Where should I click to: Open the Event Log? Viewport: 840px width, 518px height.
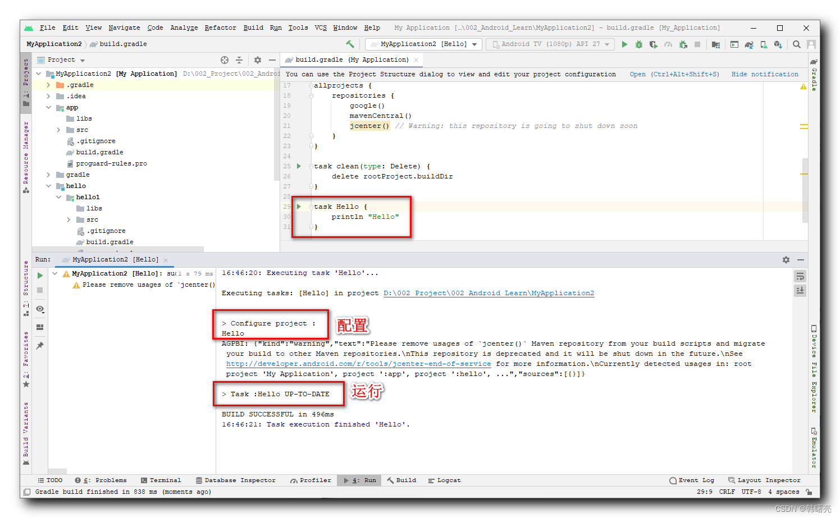tap(692, 480)
